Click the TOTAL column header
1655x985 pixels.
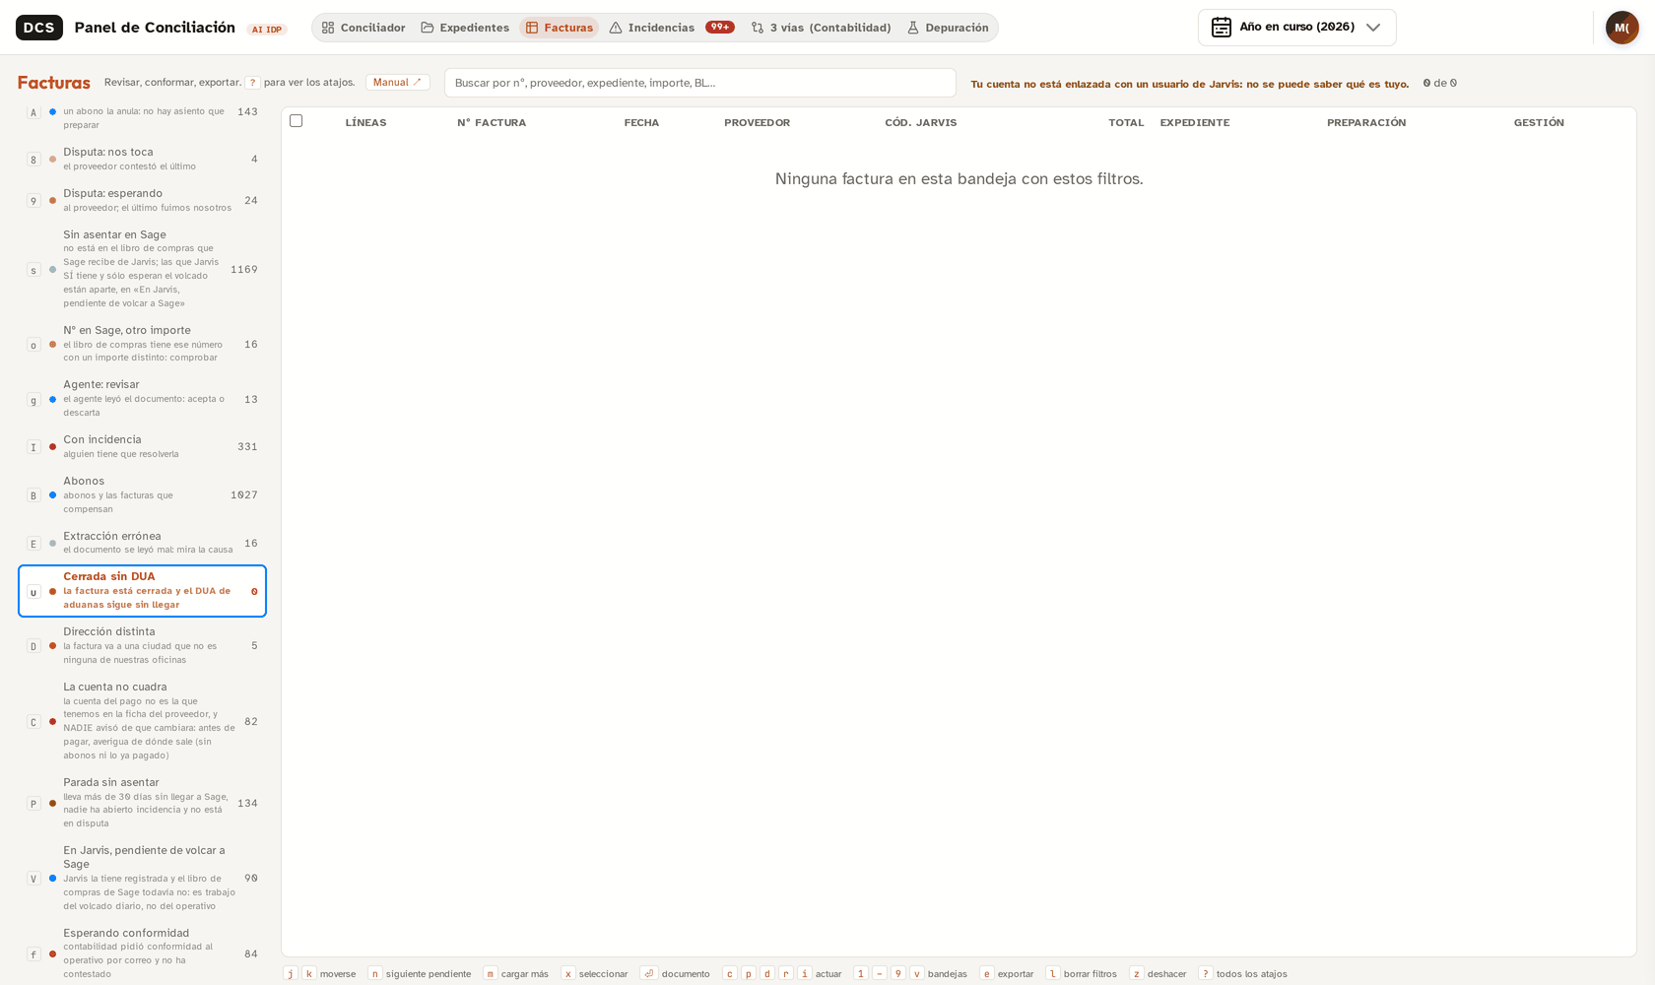coord(1126,123)
